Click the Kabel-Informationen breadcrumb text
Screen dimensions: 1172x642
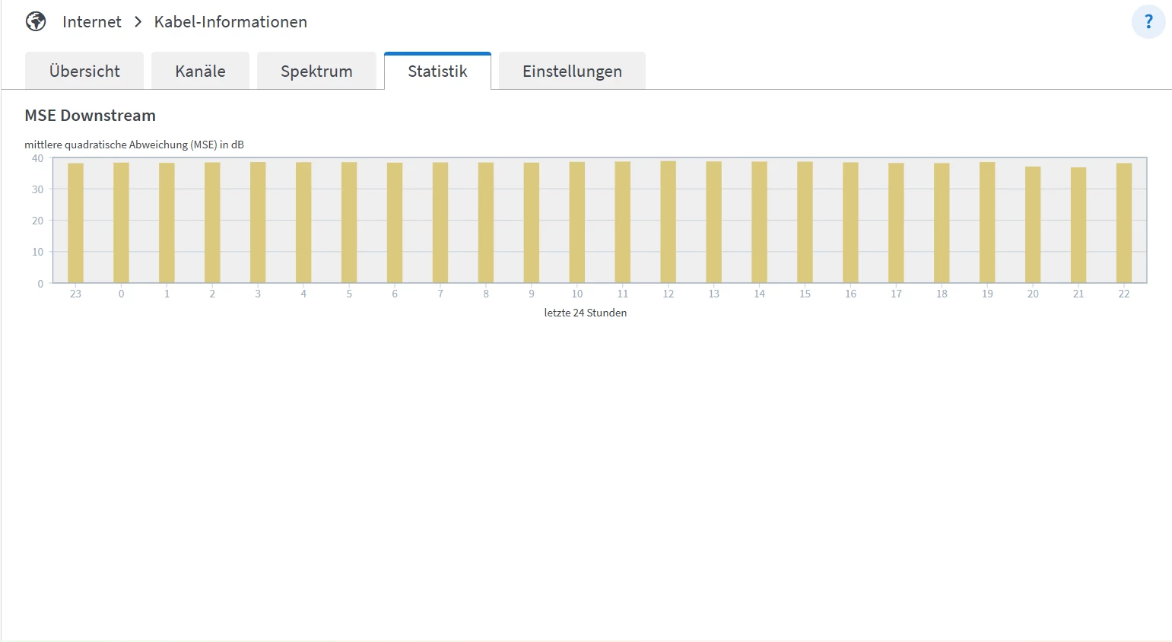coord(230,21)
